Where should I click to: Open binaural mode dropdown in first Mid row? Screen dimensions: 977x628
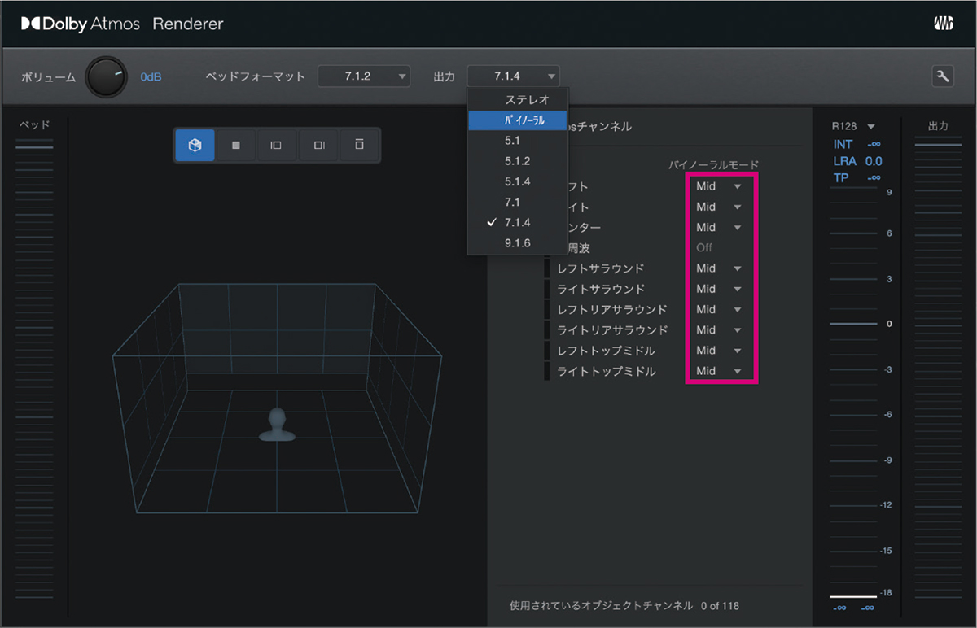pos(719,186)
